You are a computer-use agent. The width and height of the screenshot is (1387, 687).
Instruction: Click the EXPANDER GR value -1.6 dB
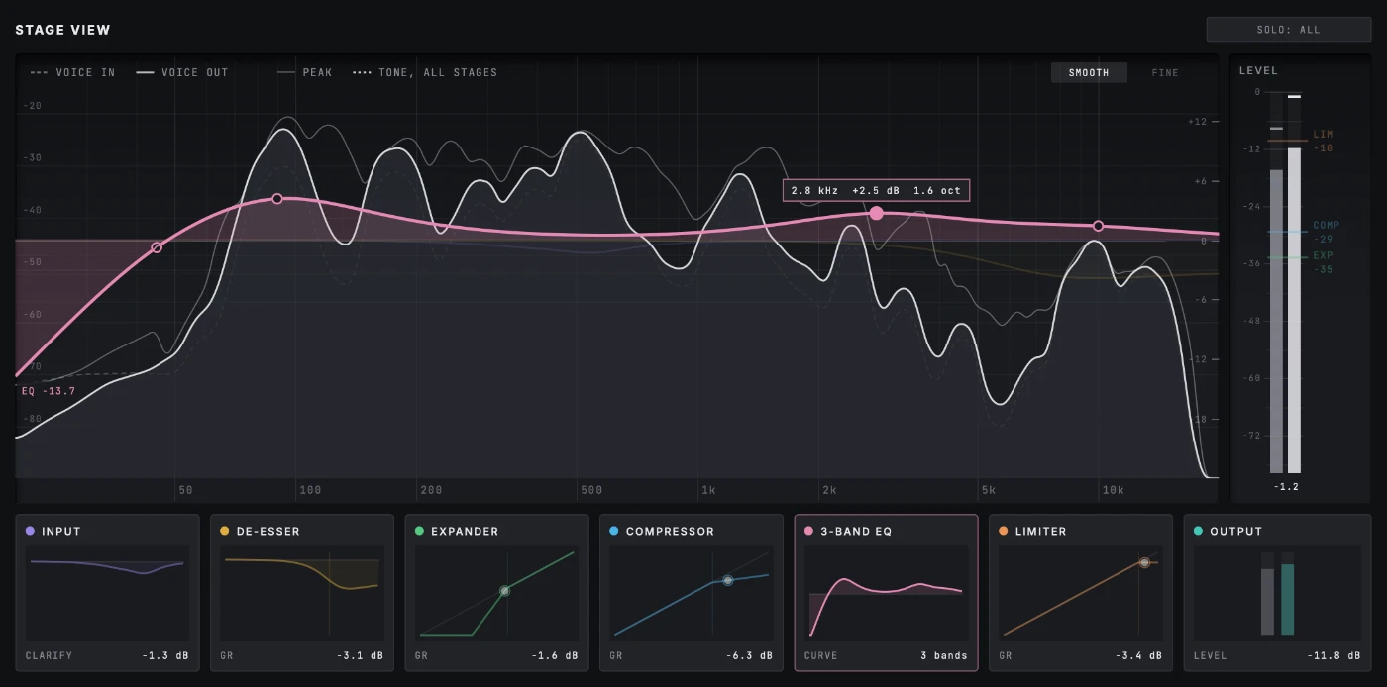(554, 656)
